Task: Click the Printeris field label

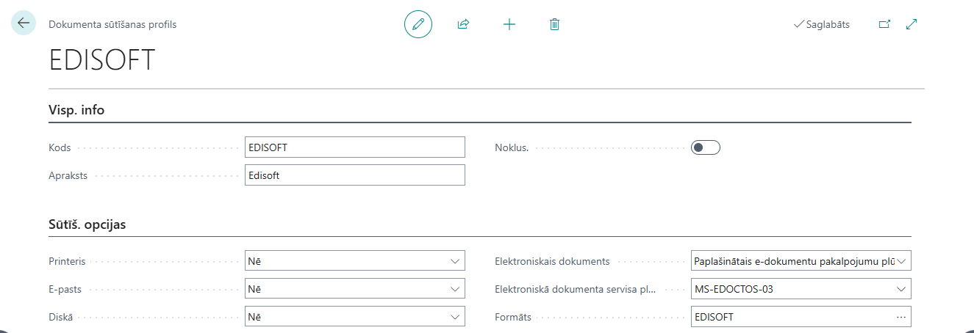Action: [x=68, y=261]
